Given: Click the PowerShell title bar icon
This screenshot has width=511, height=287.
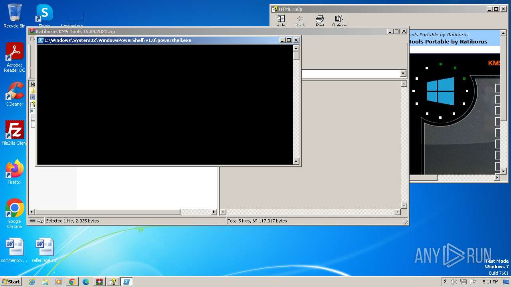Looking at the screenshot, I should click(41, 40).
